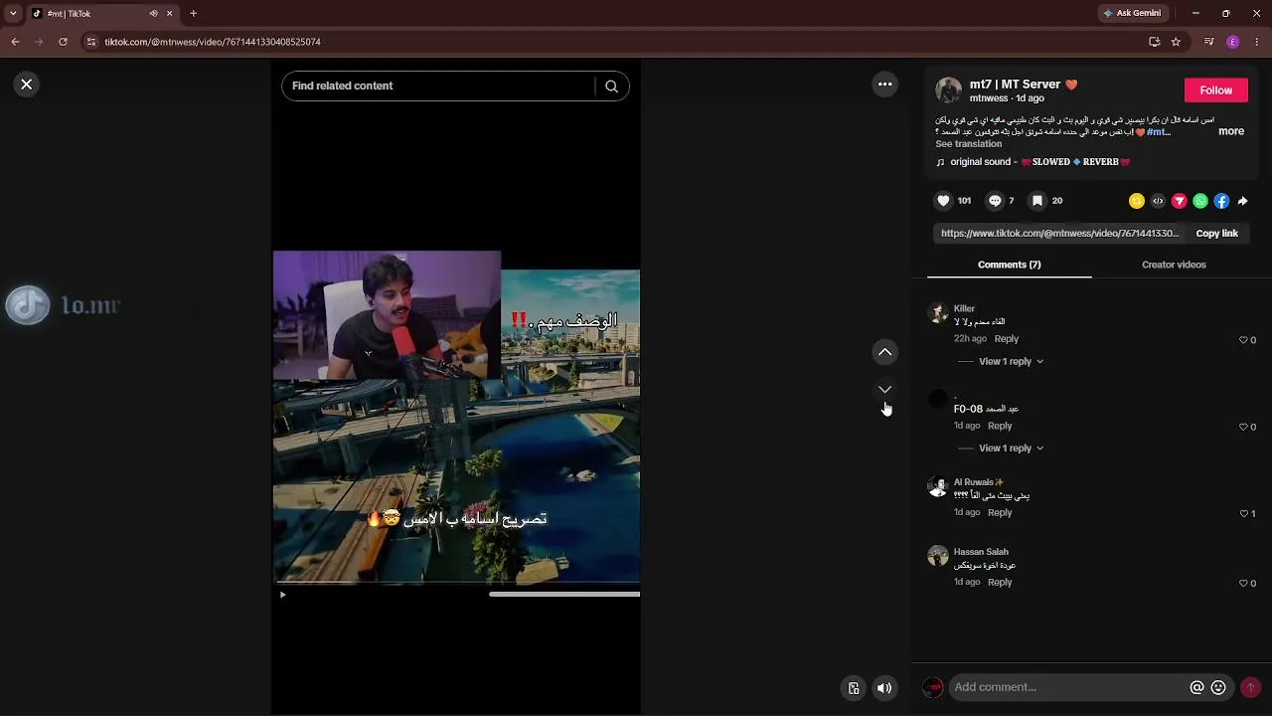The image size is (1272, 716).
Task: Open more share options arrow
Action: point(1242,201)
